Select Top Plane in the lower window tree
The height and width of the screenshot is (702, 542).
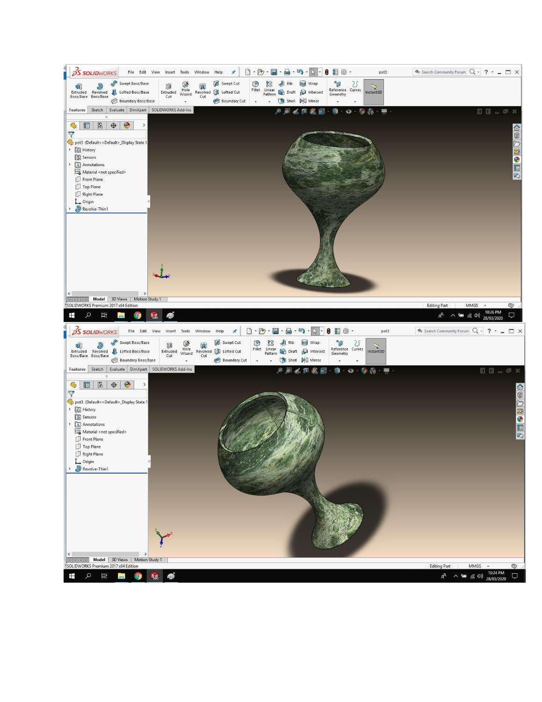(88, 446)
